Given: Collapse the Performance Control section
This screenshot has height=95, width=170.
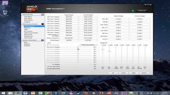Looking at the screenshot, I should click(x=22, y=24).
